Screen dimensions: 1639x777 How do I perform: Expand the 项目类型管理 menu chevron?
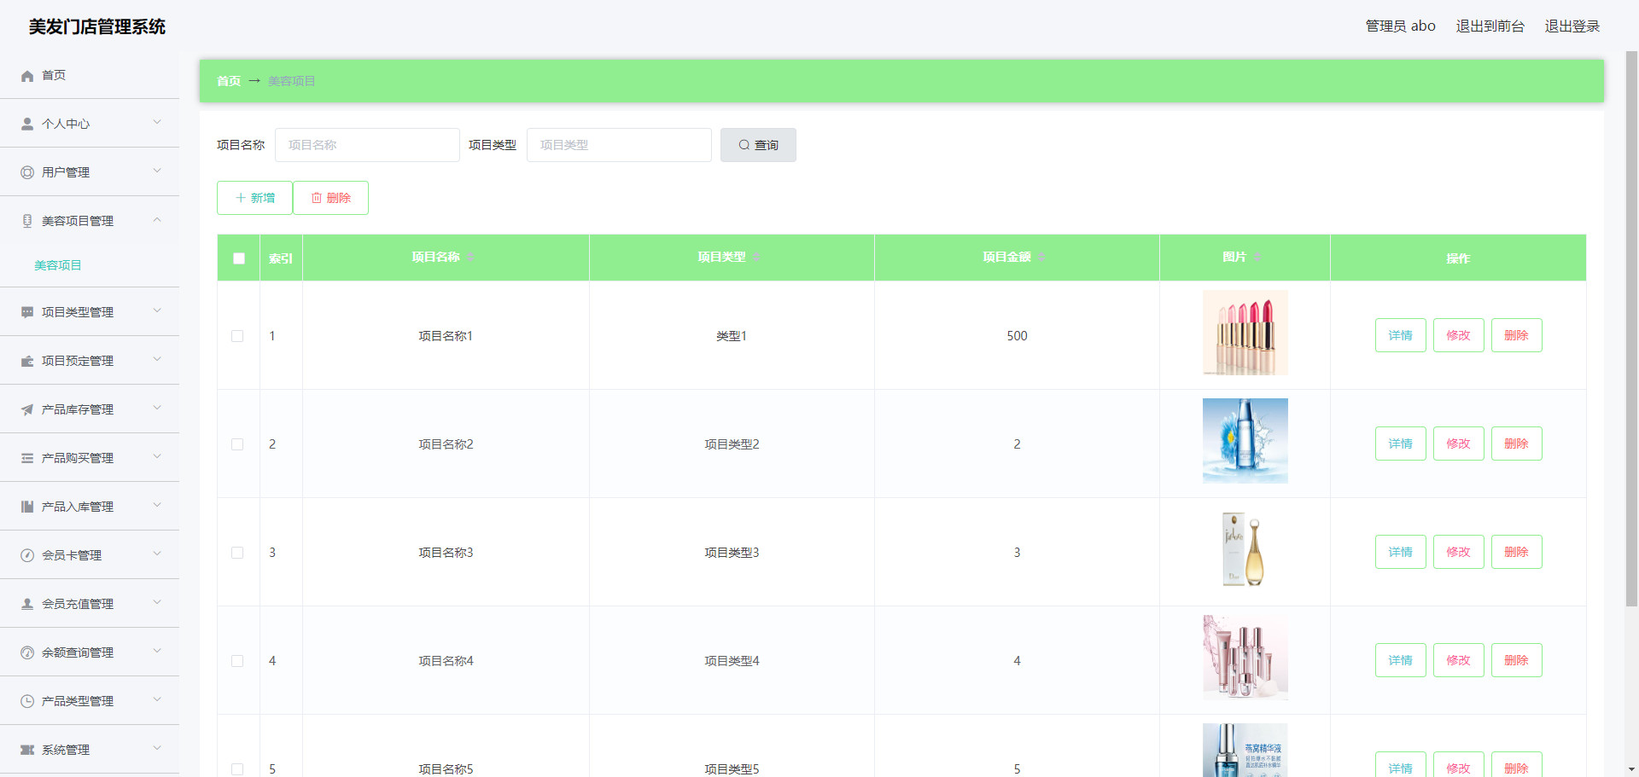click(157, 311)
